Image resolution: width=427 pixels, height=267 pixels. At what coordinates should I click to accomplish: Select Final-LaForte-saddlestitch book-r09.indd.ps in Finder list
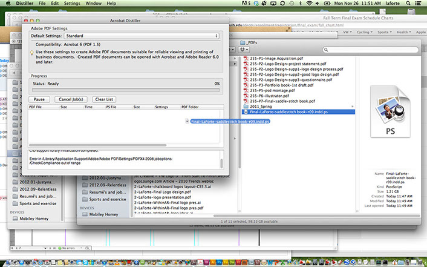pyautogui.click(x=298, y=112)
